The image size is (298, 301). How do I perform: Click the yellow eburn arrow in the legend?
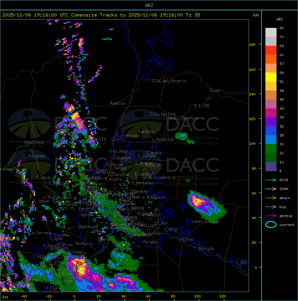pos(271,198)
